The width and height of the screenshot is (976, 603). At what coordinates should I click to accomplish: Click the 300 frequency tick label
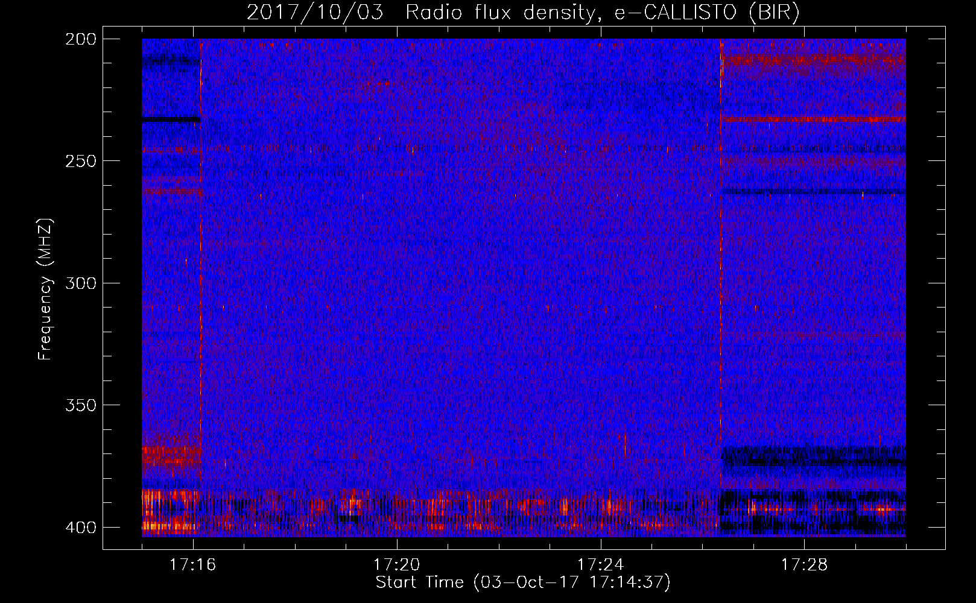(81, 283)
